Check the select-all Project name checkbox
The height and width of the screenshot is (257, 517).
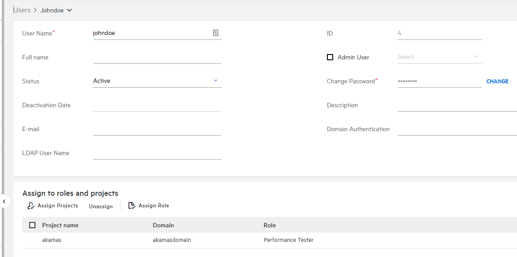[32, 225]
